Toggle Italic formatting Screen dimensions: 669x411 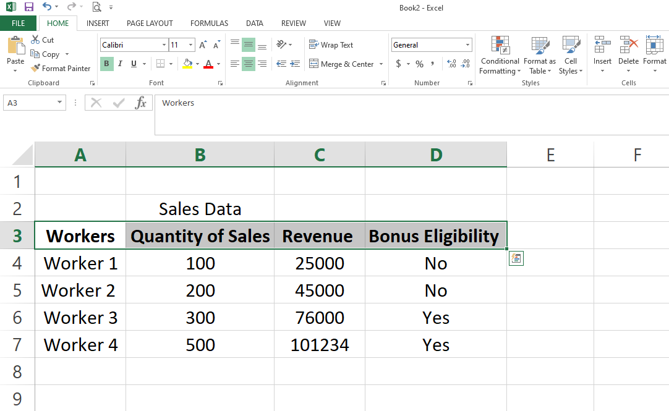pos(119,64)
